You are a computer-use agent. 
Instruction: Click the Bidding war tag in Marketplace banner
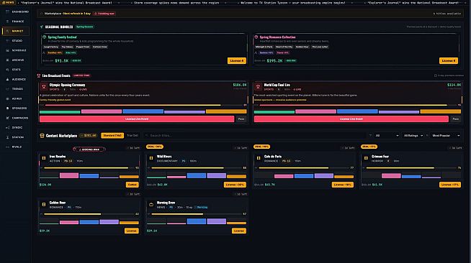tap(104, 14)
